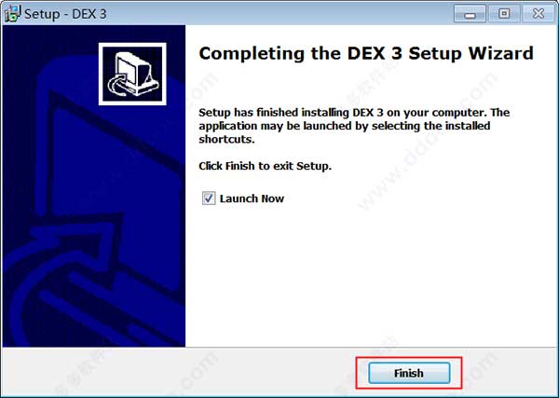Maximize the Setup - DEX 3 window
The width and height of the screenshot is (559, 398).
pos(504,14)
